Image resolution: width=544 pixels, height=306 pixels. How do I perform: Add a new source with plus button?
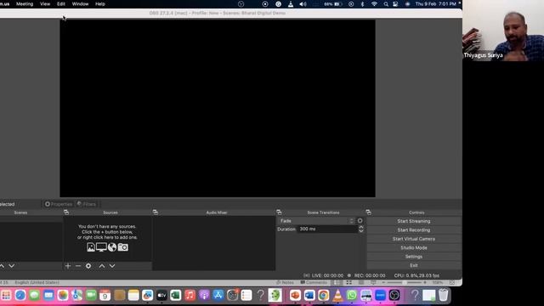[68, 266]
